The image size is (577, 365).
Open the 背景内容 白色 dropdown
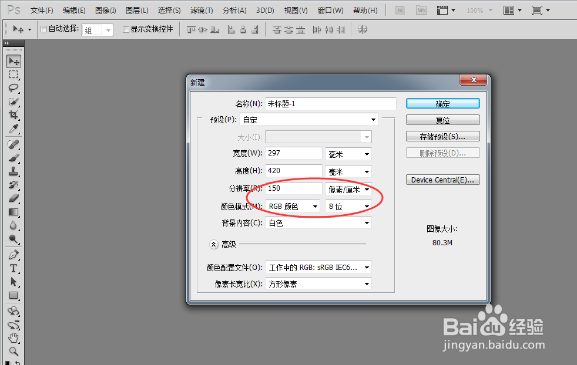pyautogui.click(x=318, y=223)
